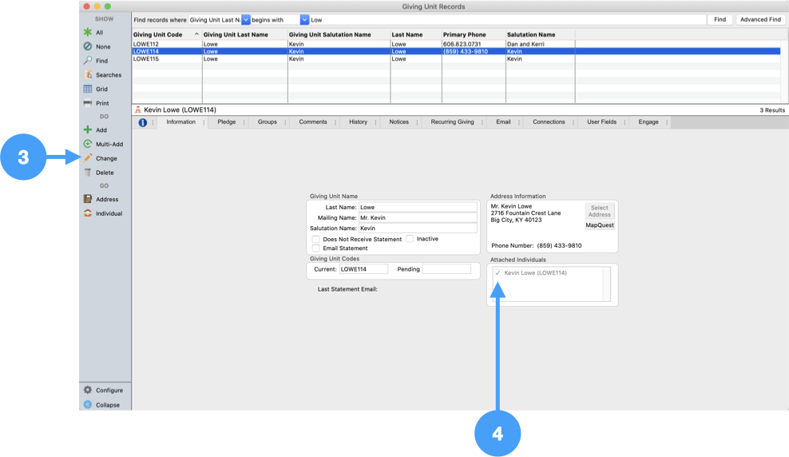Click the Advanced Find button

760,20
